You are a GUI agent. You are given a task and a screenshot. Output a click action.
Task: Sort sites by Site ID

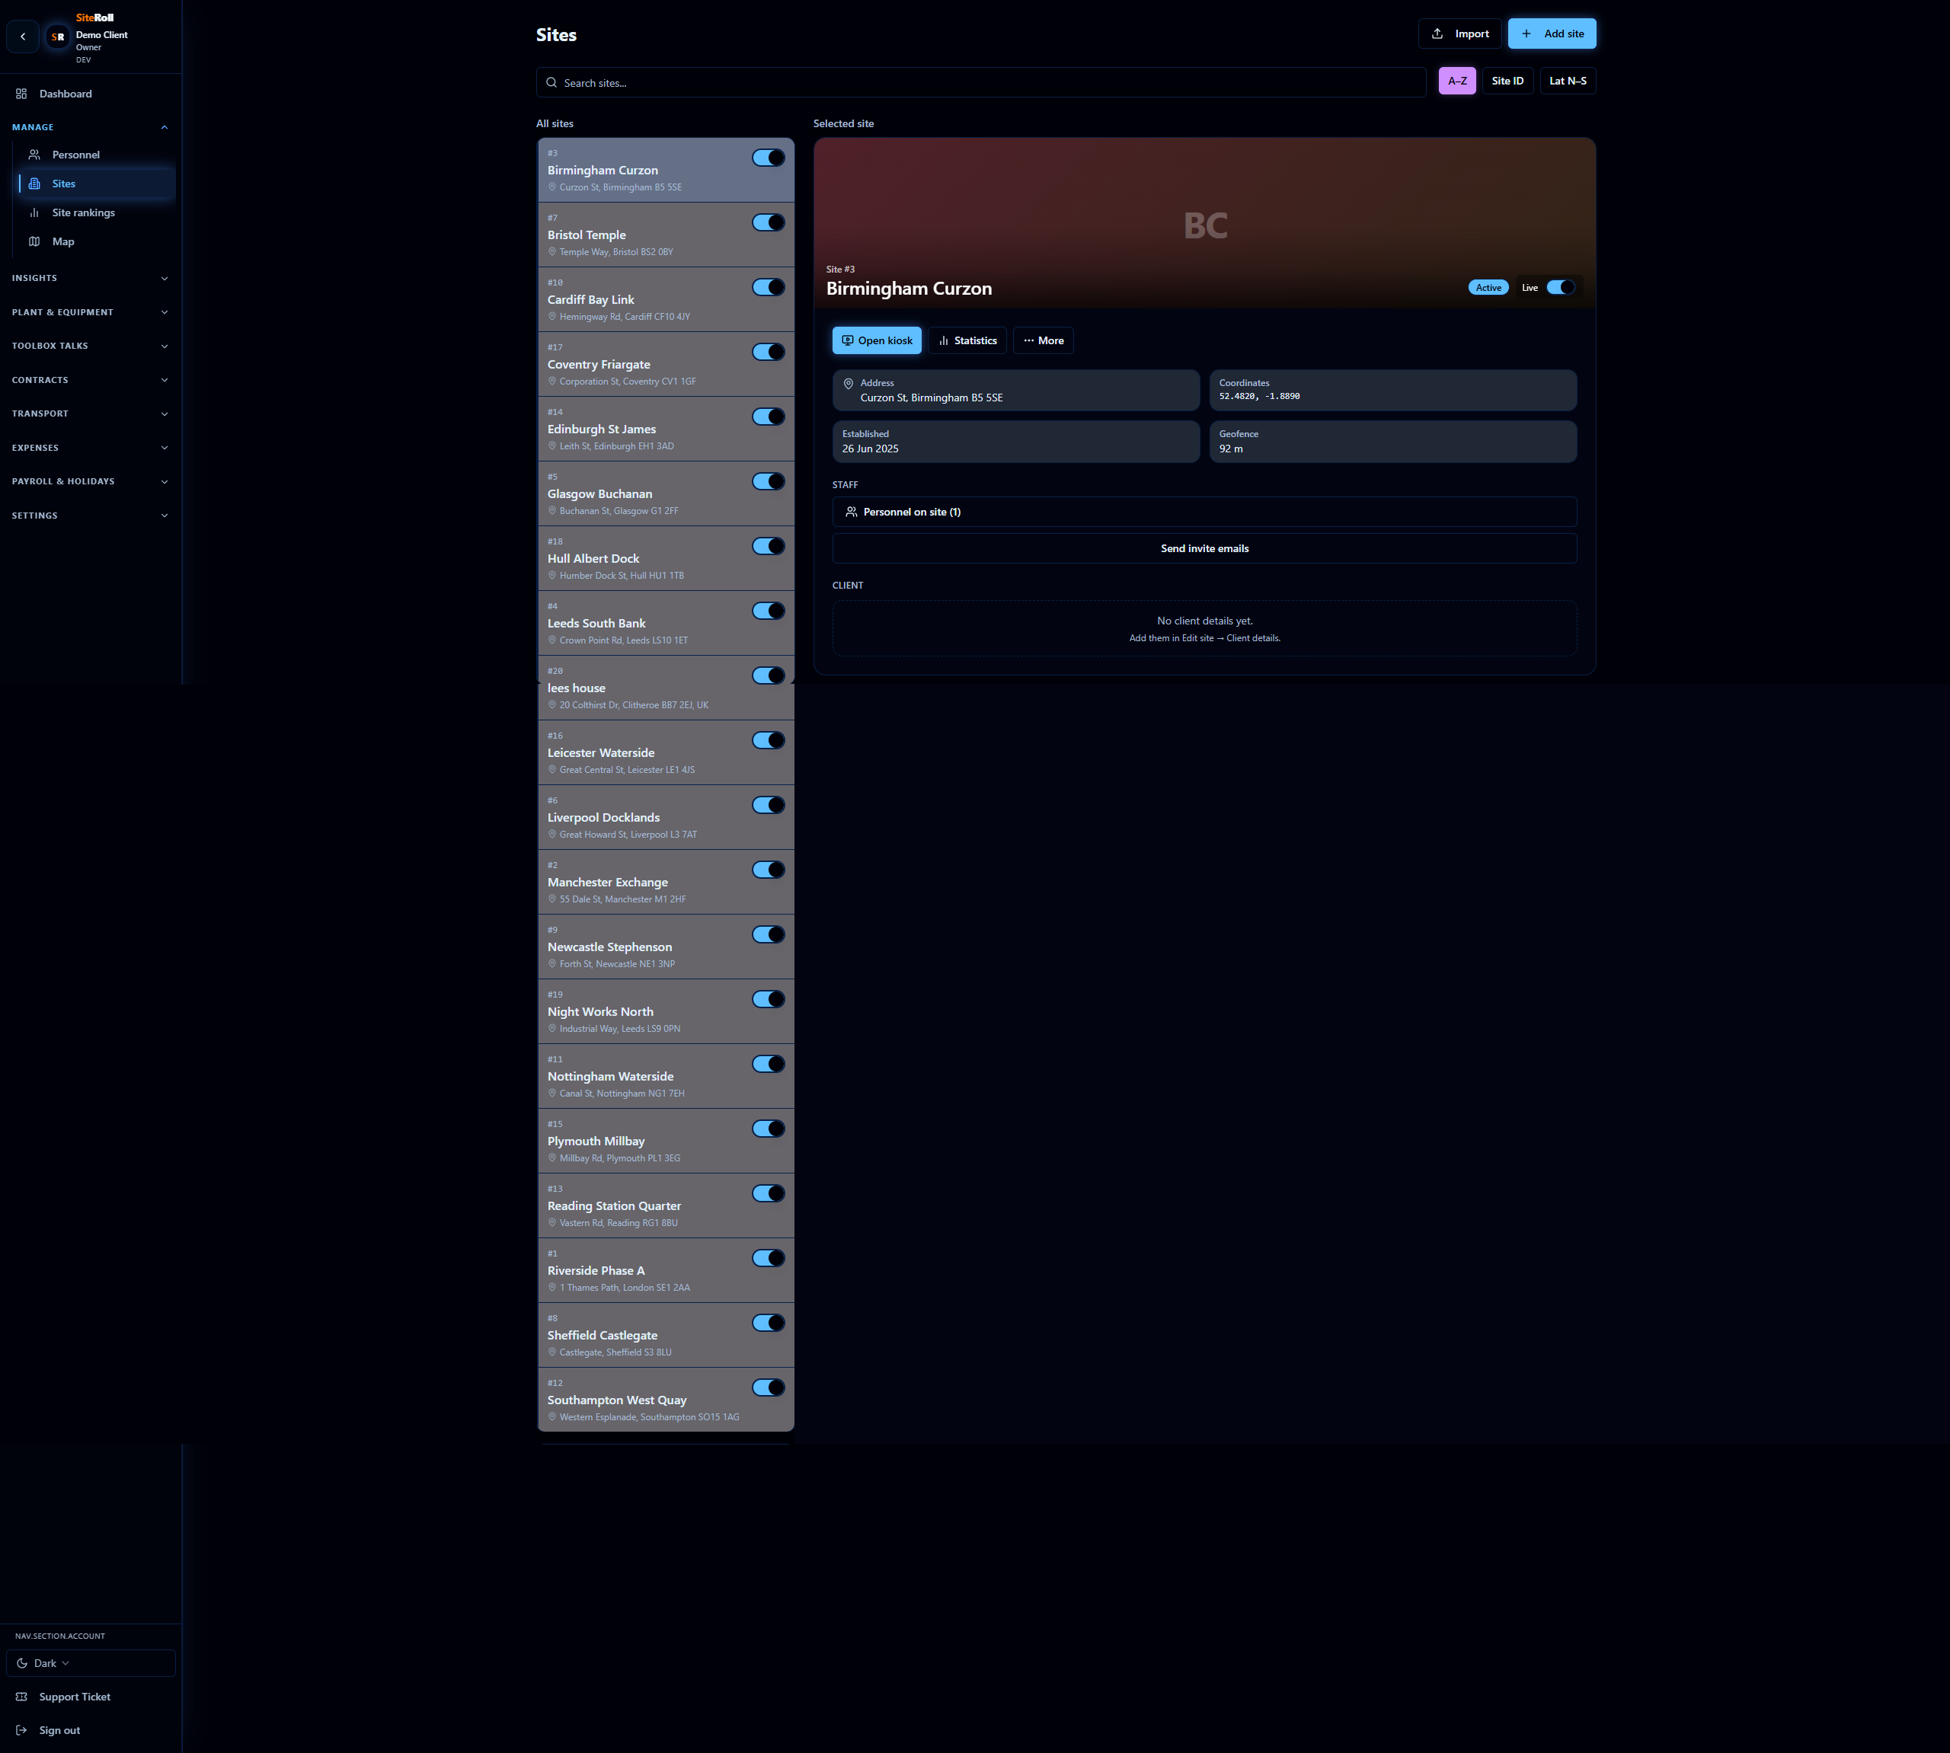(x=1507, y=81)
